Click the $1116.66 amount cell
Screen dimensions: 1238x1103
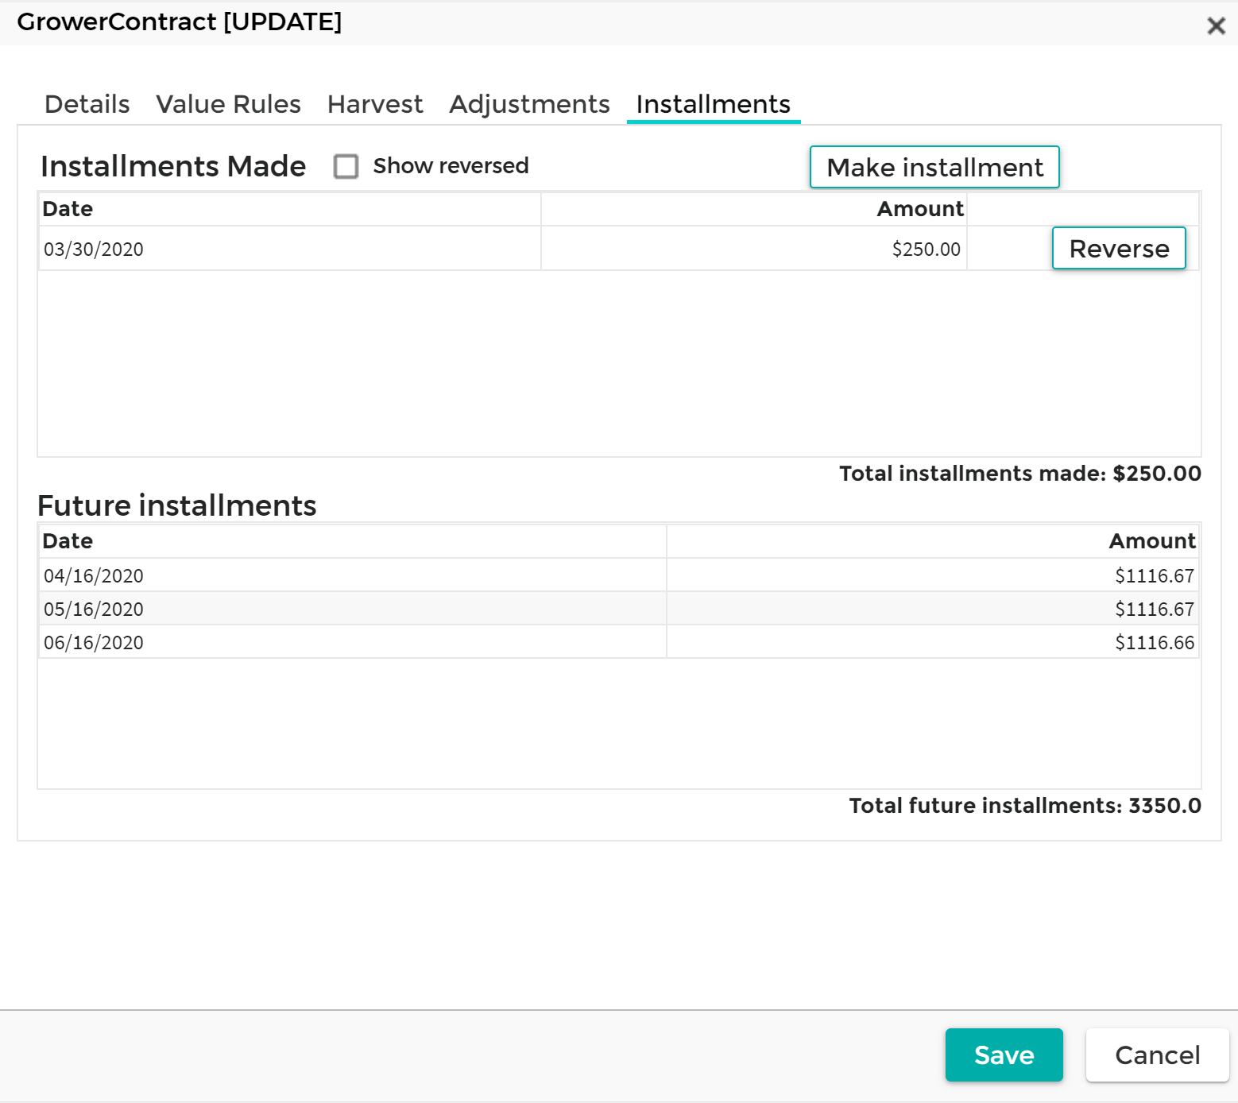point(933,642)
